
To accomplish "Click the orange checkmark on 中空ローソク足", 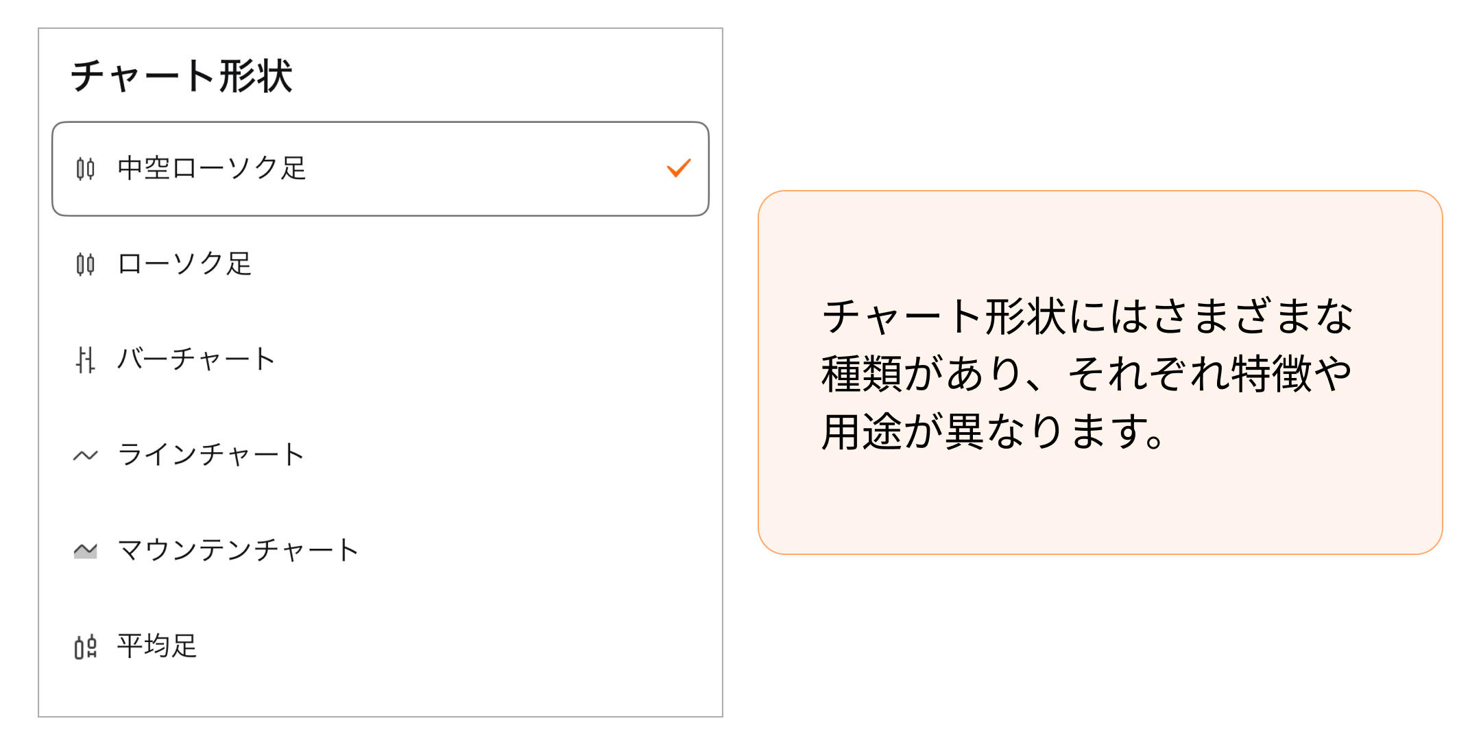I will click(x=679, y=168).
